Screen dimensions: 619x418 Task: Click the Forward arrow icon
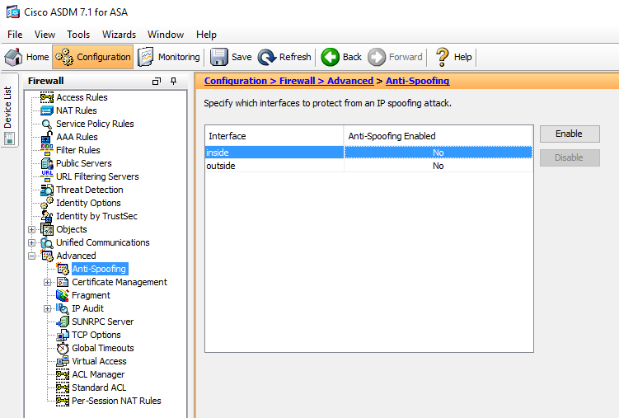[x=377, y=57]
